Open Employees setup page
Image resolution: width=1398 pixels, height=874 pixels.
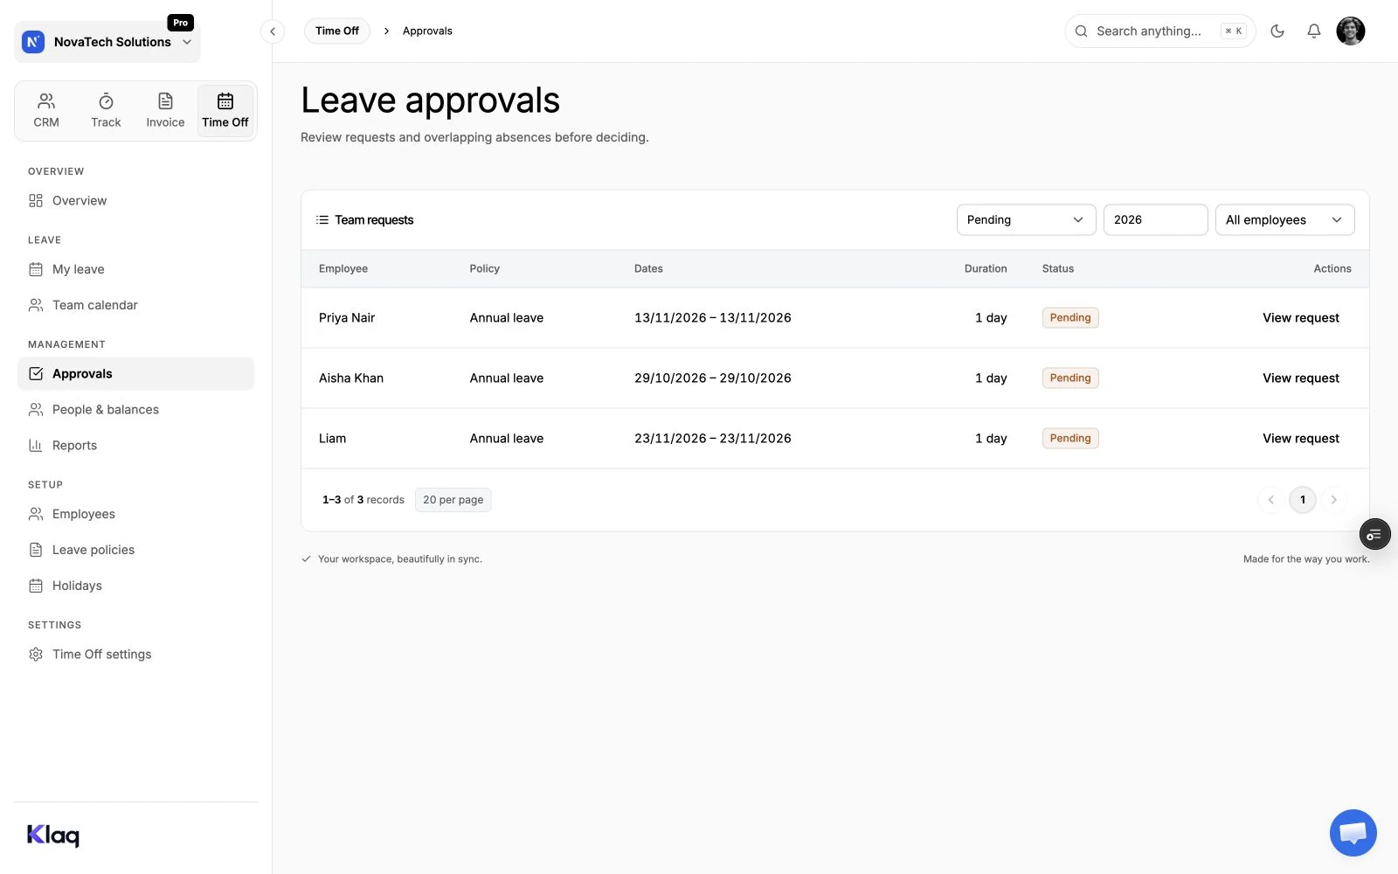(135, 515)
